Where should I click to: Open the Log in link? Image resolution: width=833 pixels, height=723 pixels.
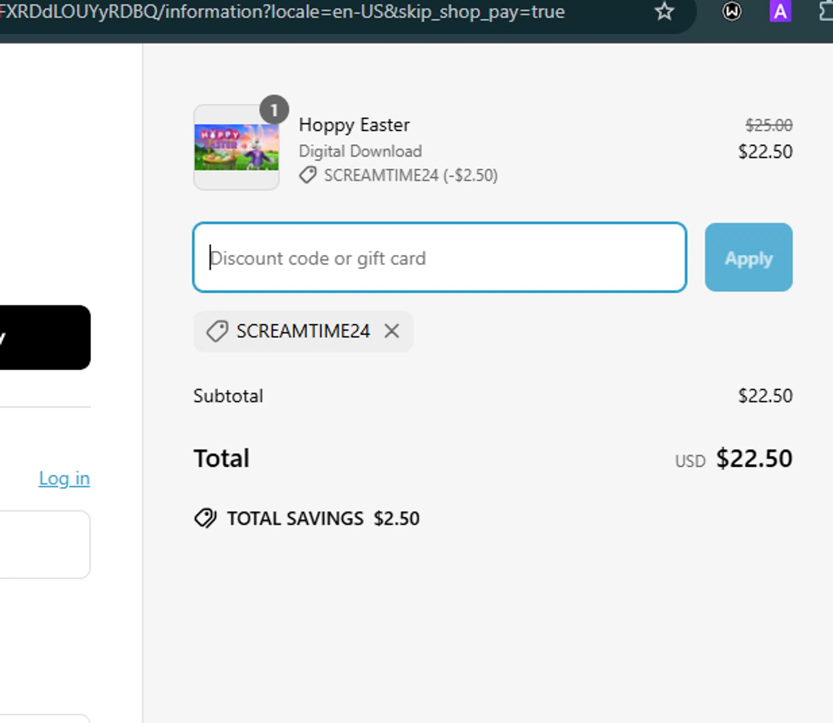[x=64, y=478]
